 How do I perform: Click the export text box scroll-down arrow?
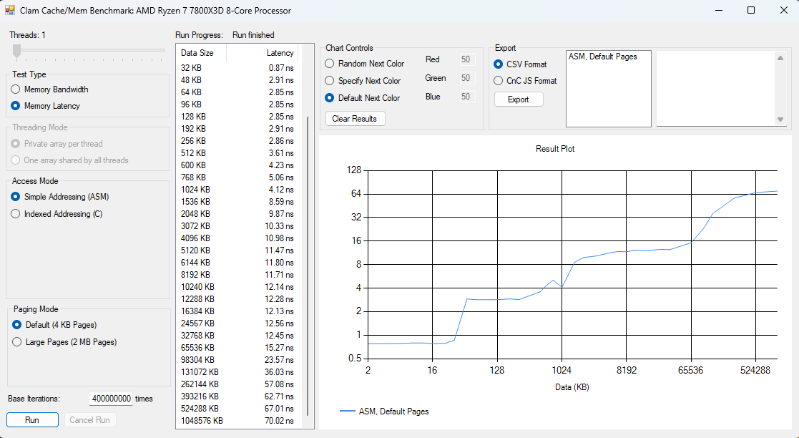(780, 120)
